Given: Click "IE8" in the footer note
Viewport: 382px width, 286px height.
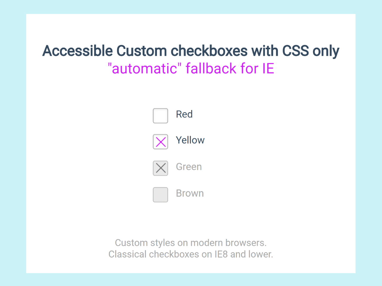Looking at the screenshot, I should tap(221, 254).
